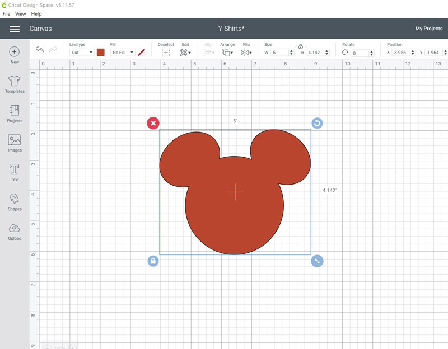Redo the last action
Viewport: 448px width, 349px height.
53,49
